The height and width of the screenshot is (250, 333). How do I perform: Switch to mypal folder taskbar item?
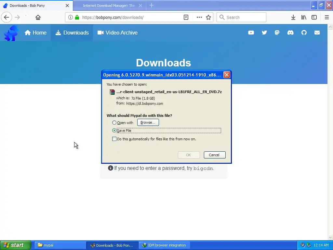click(60, 245)
